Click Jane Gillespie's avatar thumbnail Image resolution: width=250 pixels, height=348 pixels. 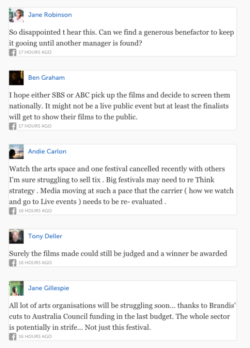click(16, 288)
